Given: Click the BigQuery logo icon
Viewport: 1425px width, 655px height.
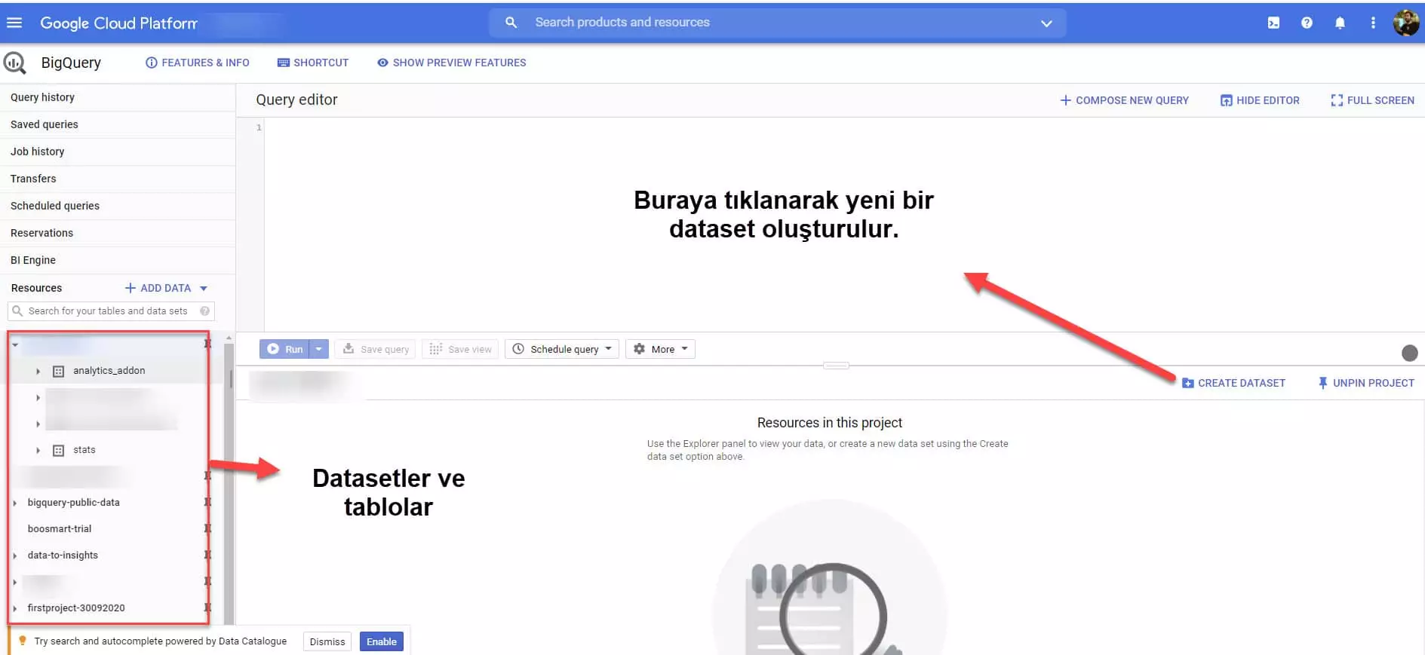Looking at the screenshot, I should [x=14, y=63].
